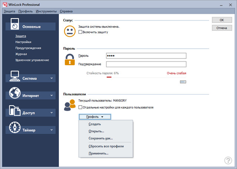Click the Система computer icon
Viewport: 237px width, 169px height.
click(x=15, y=76)
